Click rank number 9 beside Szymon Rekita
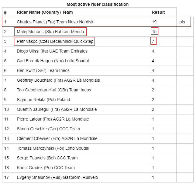Screen dimensions: 196x184 [x=5, y=100]
